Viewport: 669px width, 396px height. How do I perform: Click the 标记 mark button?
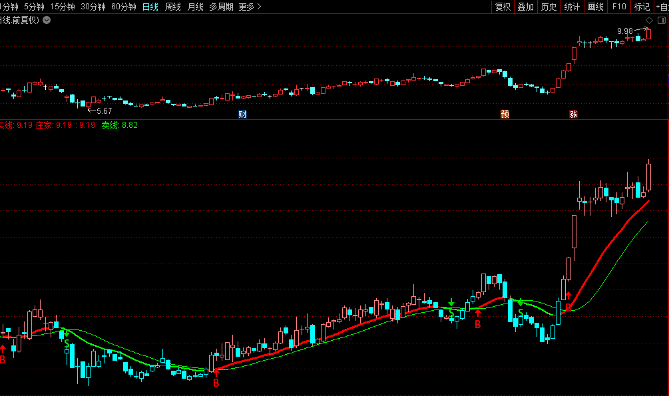coord(642,7)
